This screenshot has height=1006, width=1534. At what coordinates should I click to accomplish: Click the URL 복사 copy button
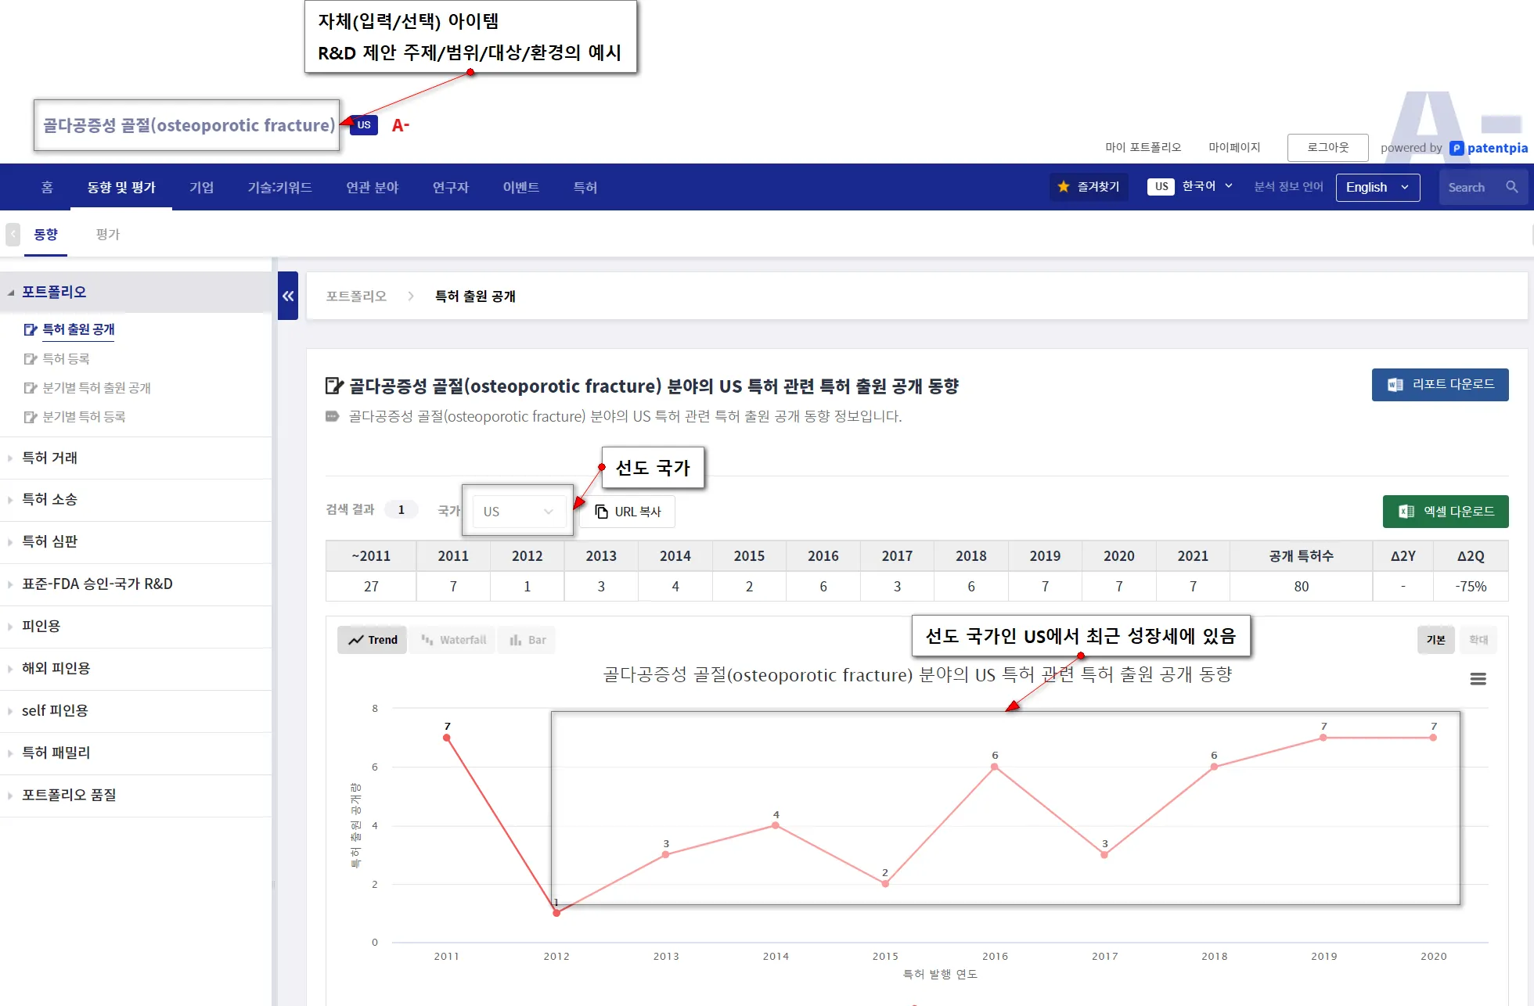click(x=628, y=512)
